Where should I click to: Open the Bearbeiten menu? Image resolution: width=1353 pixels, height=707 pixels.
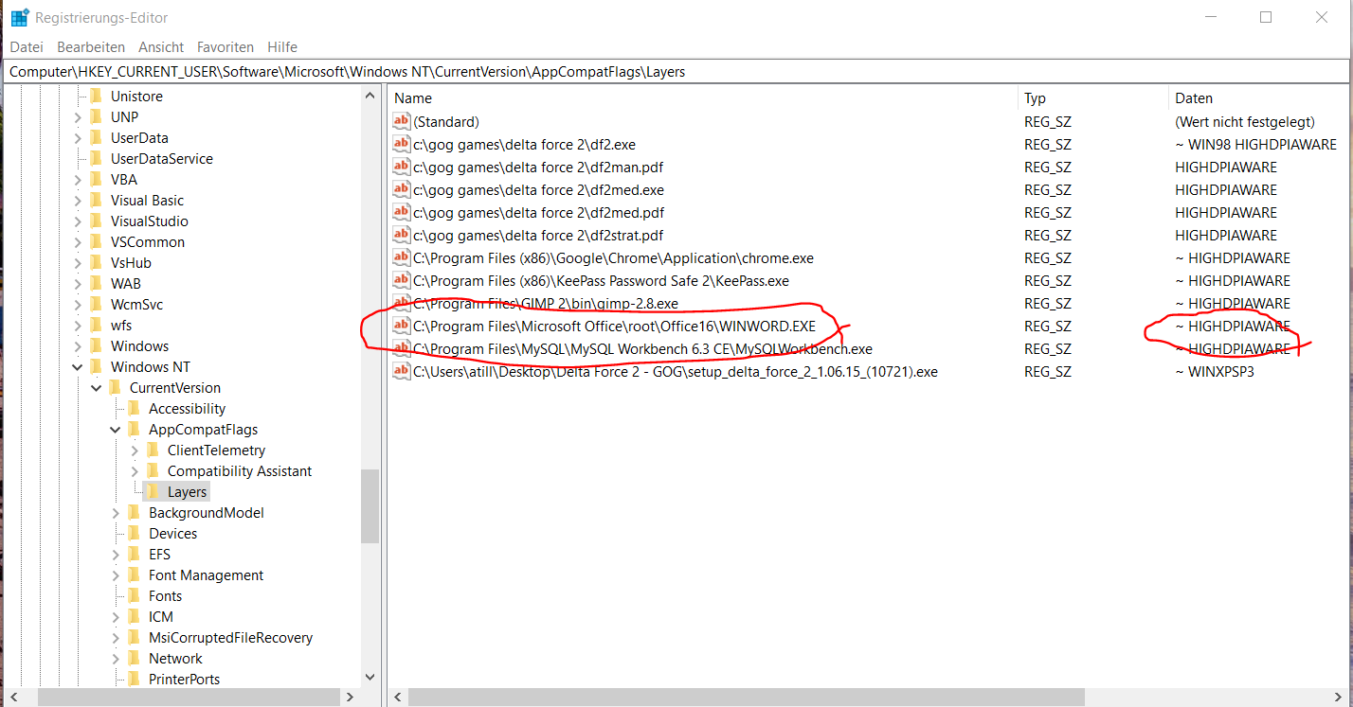(91, 46)
